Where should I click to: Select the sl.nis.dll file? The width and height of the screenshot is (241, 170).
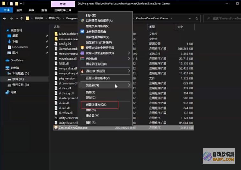[64, 103]
